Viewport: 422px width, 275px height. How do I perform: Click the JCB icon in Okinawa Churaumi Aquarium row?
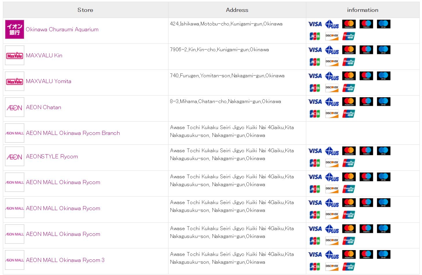click(x=315, y=36)
